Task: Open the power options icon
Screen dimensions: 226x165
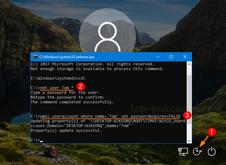Action: 212,151
